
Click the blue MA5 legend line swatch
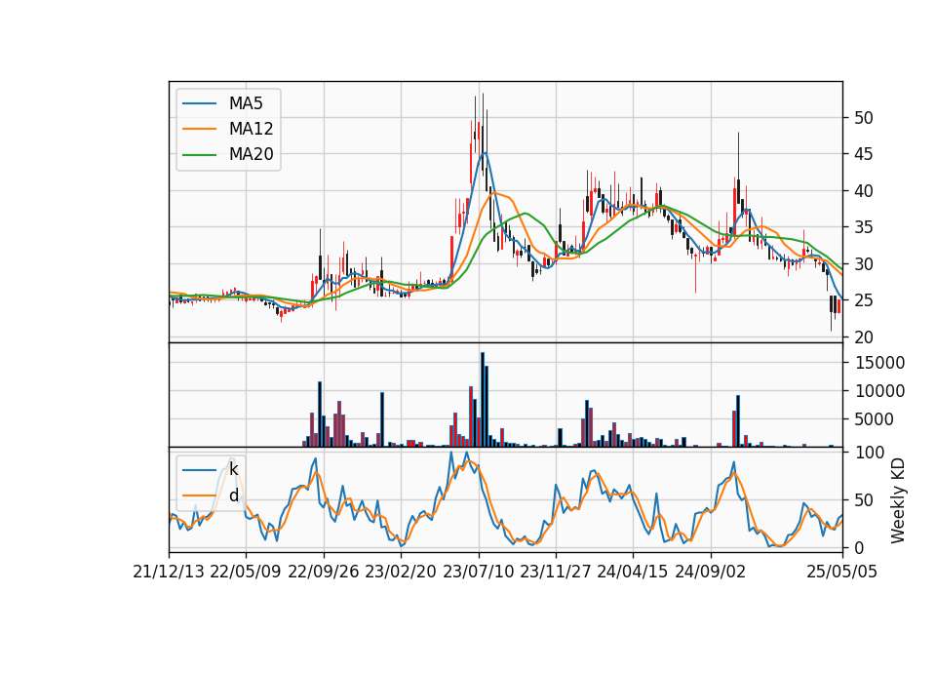[199, 103]
